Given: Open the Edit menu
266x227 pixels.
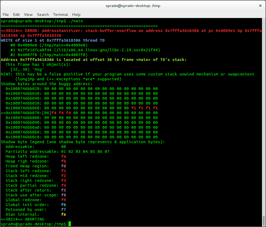Looking at the screenshot, I should tap(16, 15).
